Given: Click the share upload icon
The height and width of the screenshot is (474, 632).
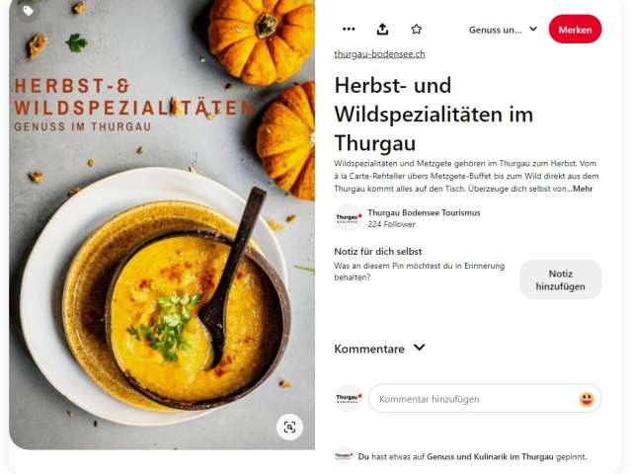Looking at the screenshot, I should click(x=382, y=29).
